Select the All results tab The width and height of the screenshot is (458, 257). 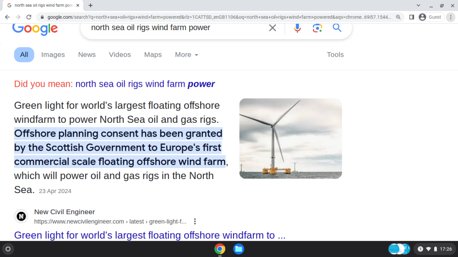pyautogui.click(x=24, y=54)
